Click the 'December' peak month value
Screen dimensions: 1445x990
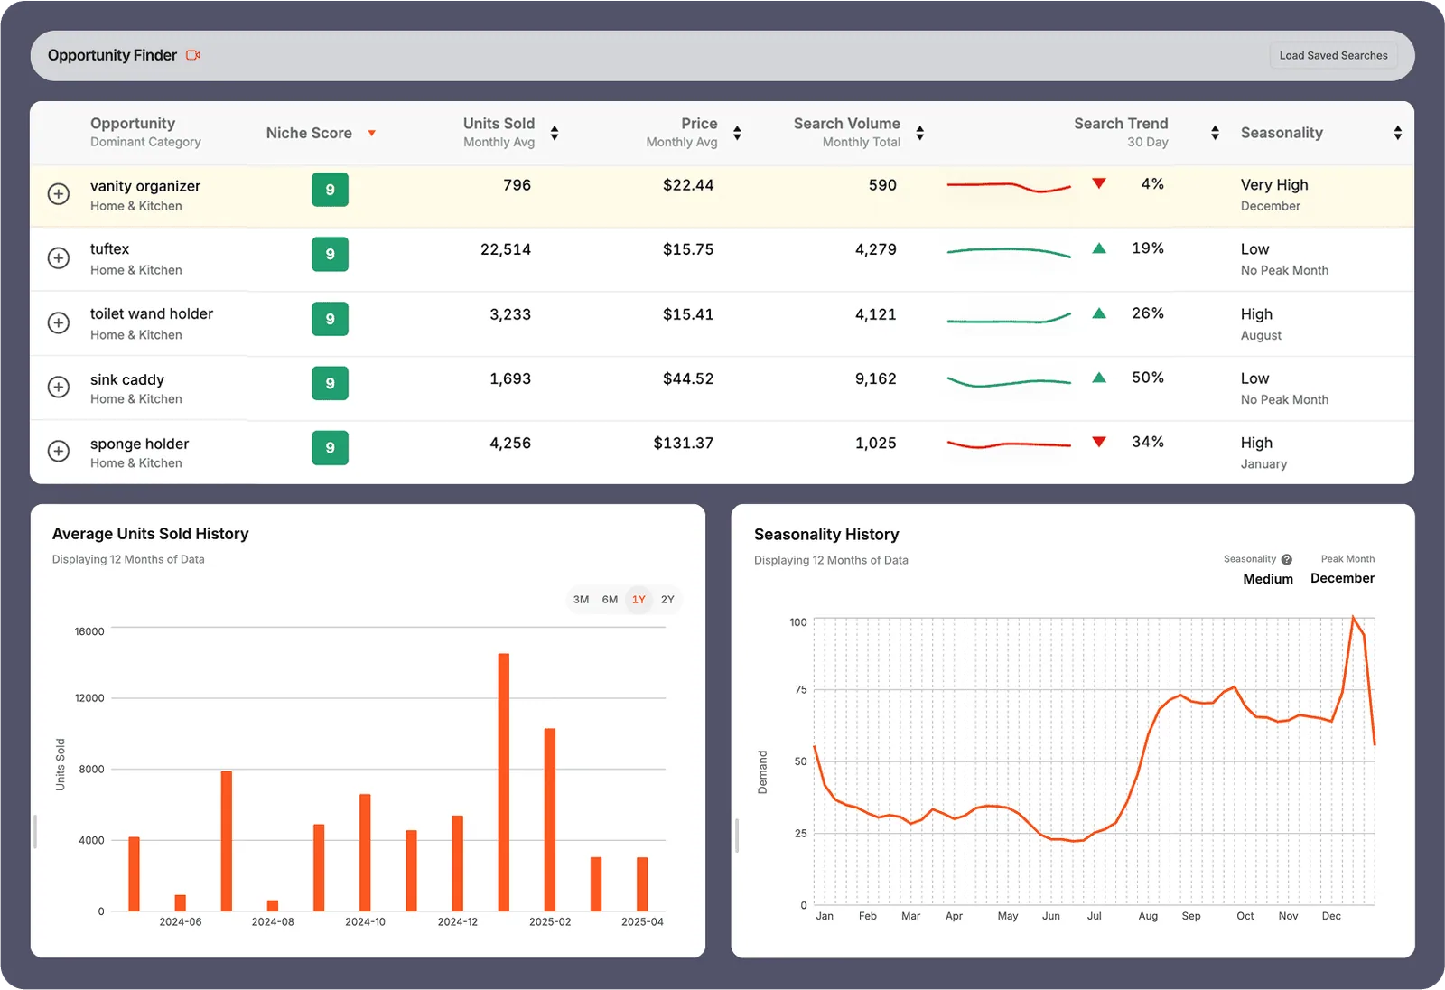1342,578
